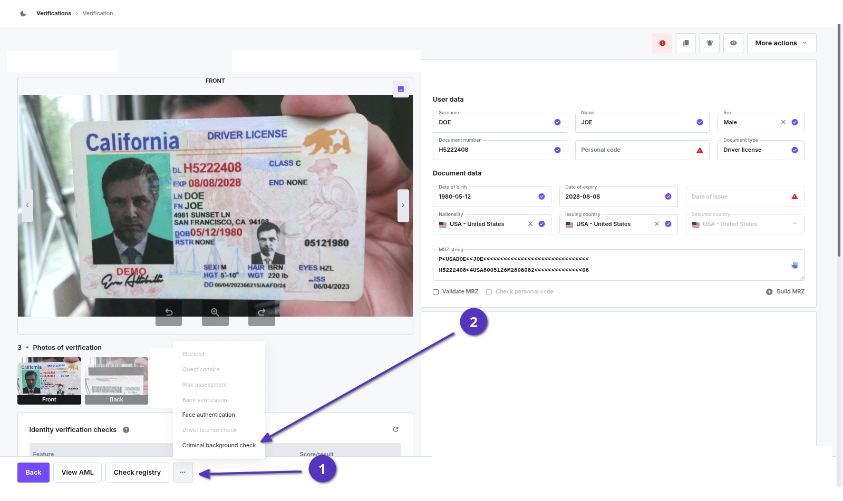Click the Issuing country check icon
Image resolution: width=843 pixels, height=501 pixels.
point(668,224)
